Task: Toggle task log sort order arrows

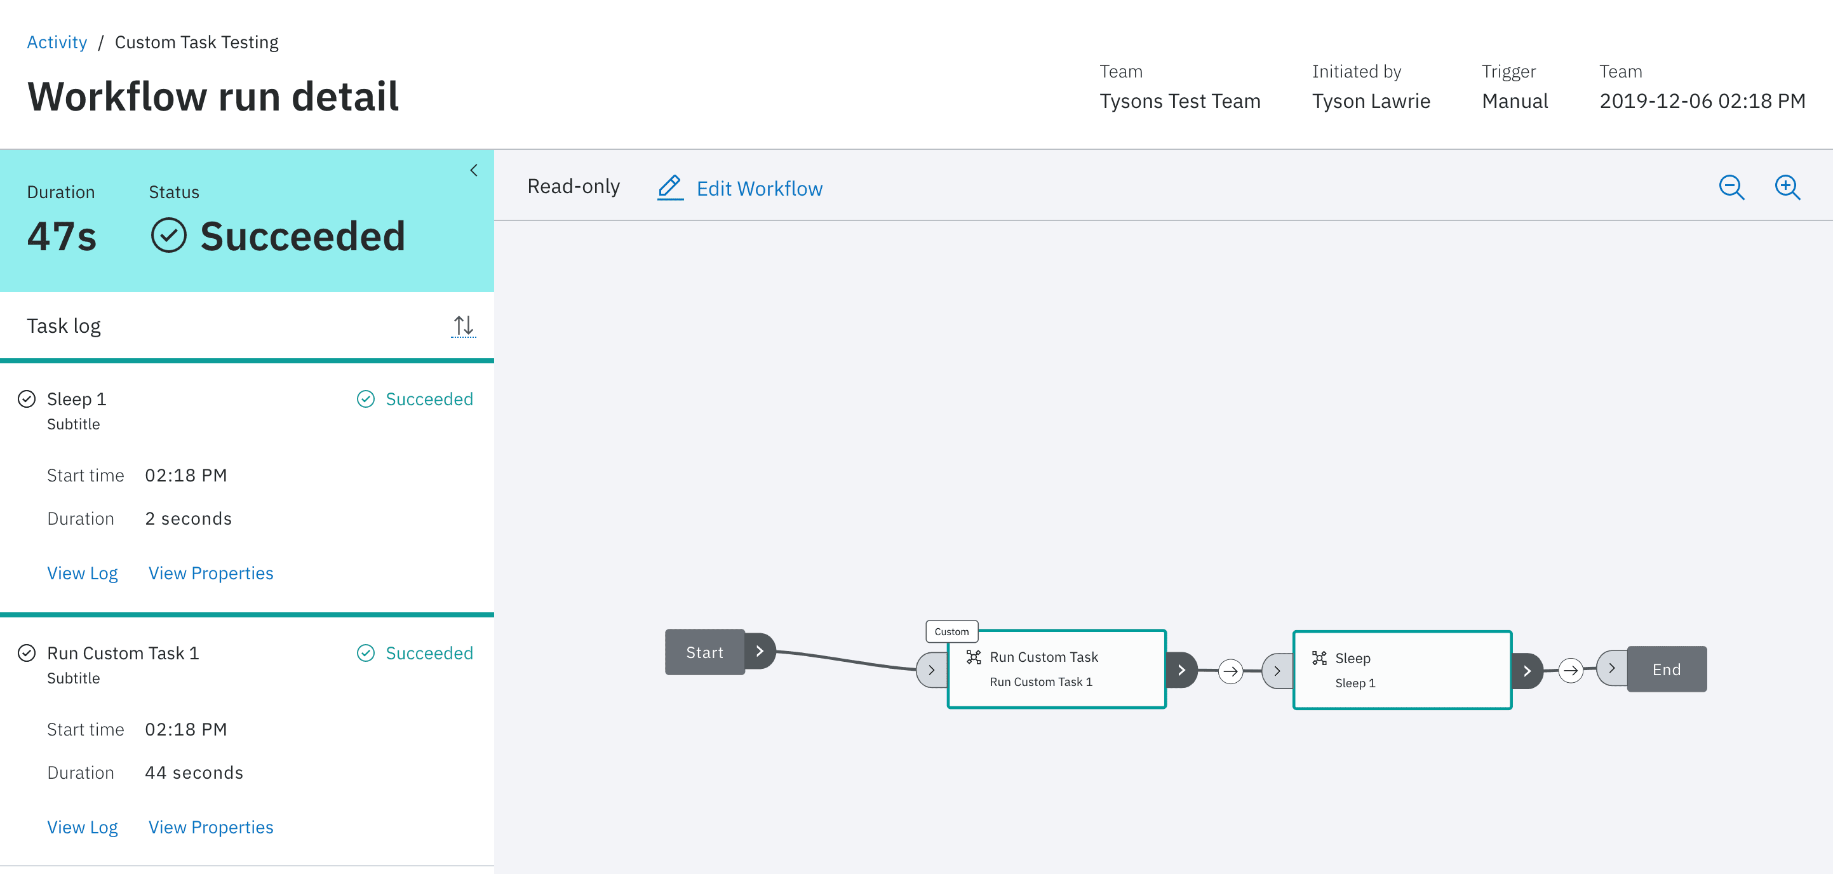Action: tap(463, 326)
